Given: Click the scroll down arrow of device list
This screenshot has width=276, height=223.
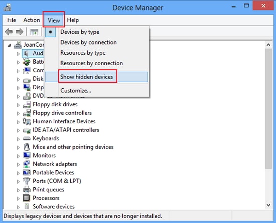Looking at the screenshot, I should (268, 205).
